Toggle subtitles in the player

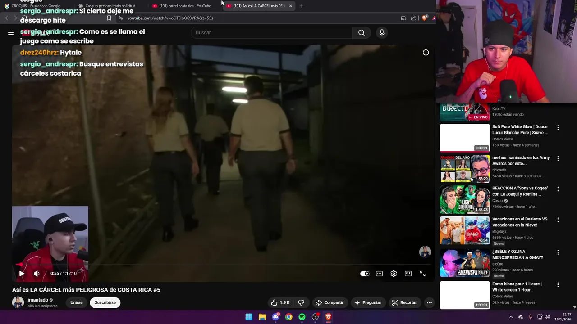[380, 274]
